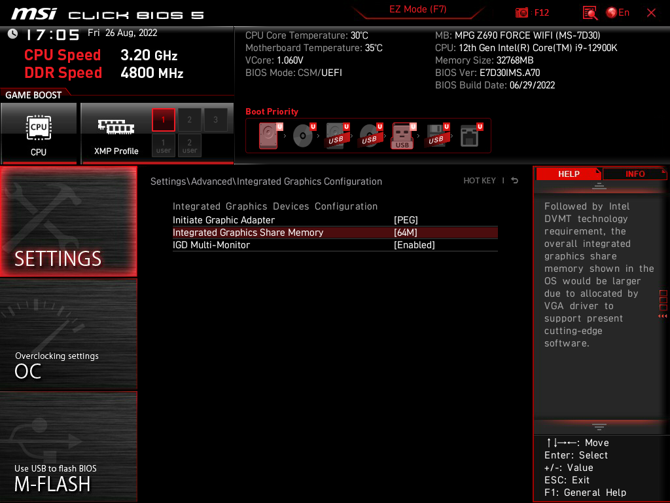Image resolution: width=670 pixels, height=503 pixels.
Task: Select XMP user profile 2
Action: click(189, 145)
